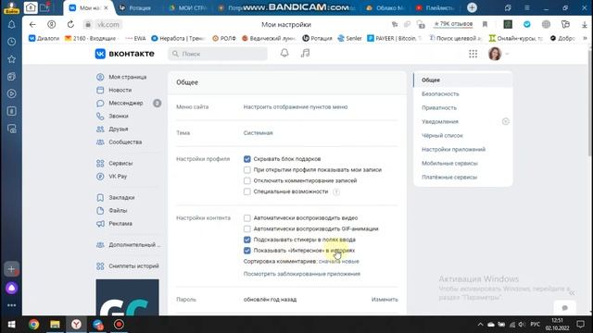593x333 pixels.
Task: Open the Диалоги bookmark
Action: [x=44, y=38]
